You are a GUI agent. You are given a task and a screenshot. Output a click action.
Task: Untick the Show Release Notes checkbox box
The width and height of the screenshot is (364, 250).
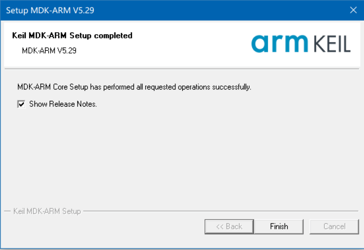click(x=21, y=104)
